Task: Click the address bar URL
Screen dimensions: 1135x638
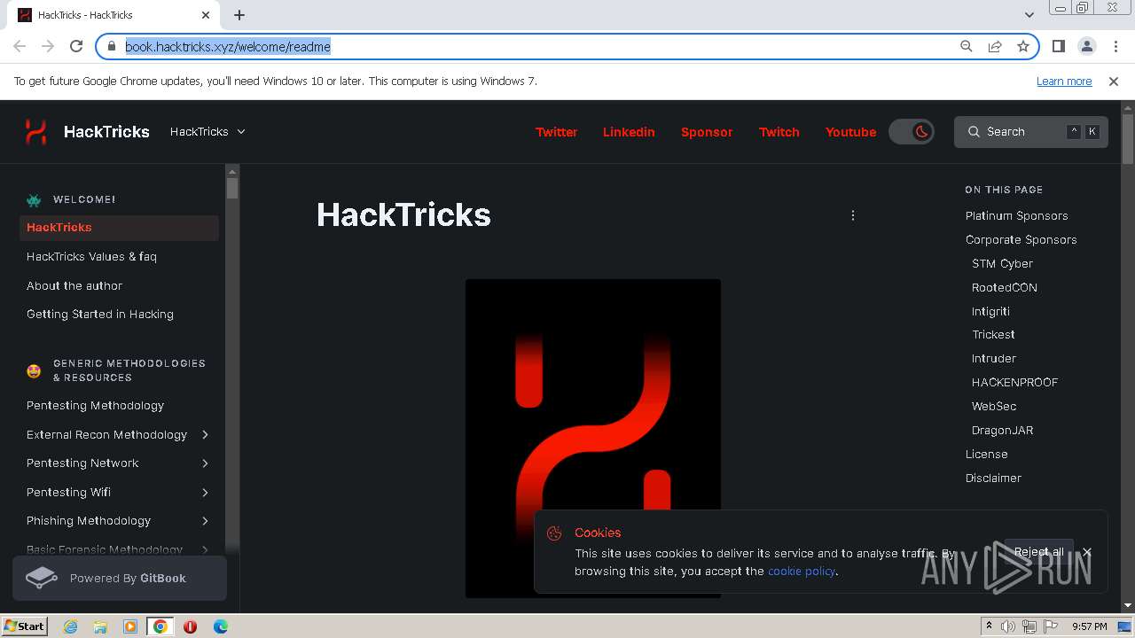Action: click(x=228, y=46)
